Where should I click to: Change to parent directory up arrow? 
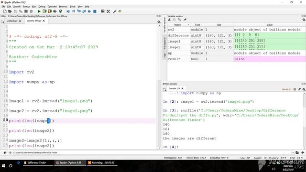click(x=303, y=152)
